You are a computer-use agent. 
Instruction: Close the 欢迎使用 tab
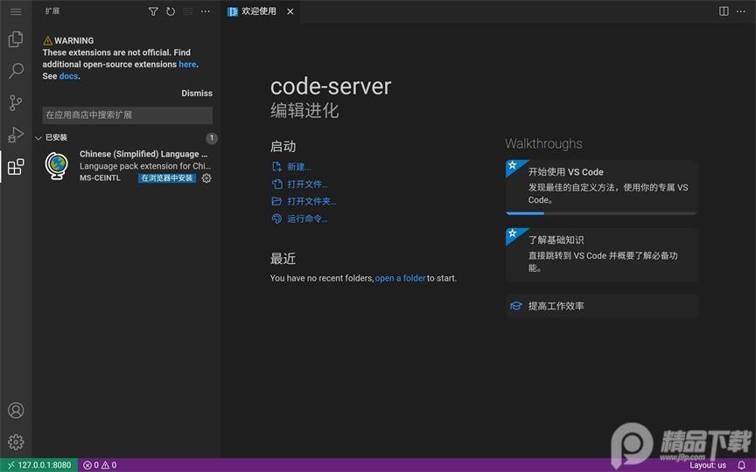click(290, 11)
